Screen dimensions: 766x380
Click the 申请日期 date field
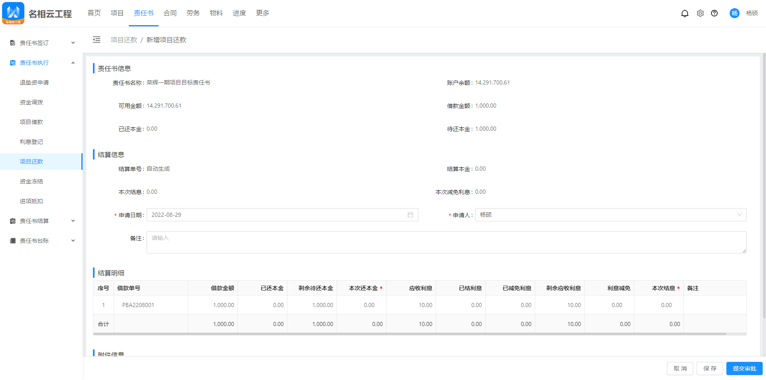pos(282,215)
